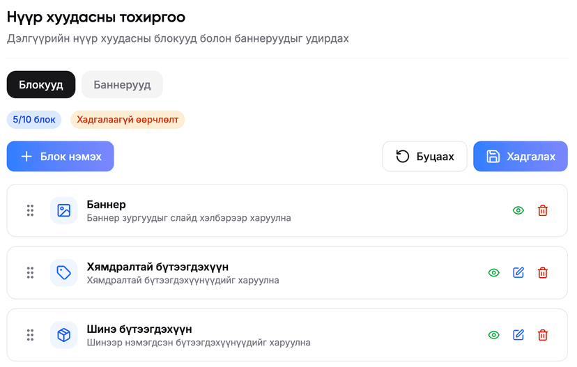This screenshot has height=367, width=577.
Task: Click the Шинэ бүтээгдэхүүн drag handle
Action: pyautogui.click(x=30, y=335)
